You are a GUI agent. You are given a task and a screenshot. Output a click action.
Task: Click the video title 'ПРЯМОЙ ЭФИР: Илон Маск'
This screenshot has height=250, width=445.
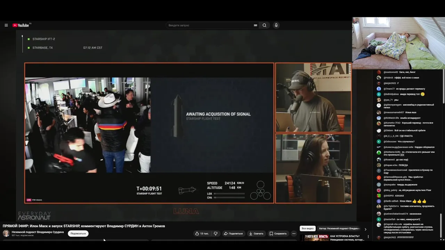tap(84, 226)
